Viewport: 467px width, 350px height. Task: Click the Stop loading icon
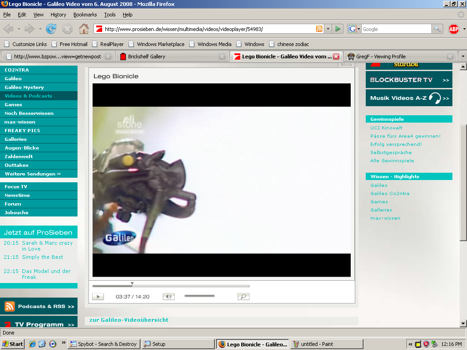pos(67,29)
